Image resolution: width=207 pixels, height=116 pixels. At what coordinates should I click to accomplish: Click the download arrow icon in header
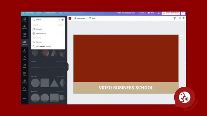pyautogui.click(x=159, y=13)
